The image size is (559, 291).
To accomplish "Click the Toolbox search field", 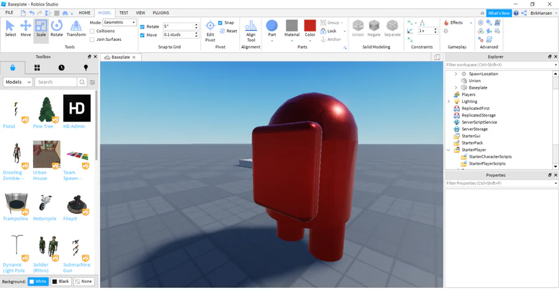I will coord(56,82).
